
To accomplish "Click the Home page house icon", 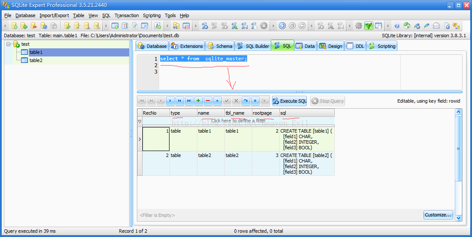I will pos(407,26).
